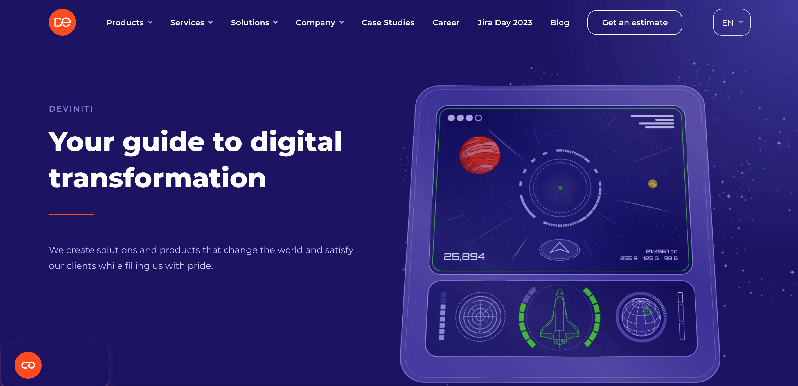Expand the Solutions dropdown menu
Screen dimensions: 798x386
pyautogui.click(x=254, y=22)
